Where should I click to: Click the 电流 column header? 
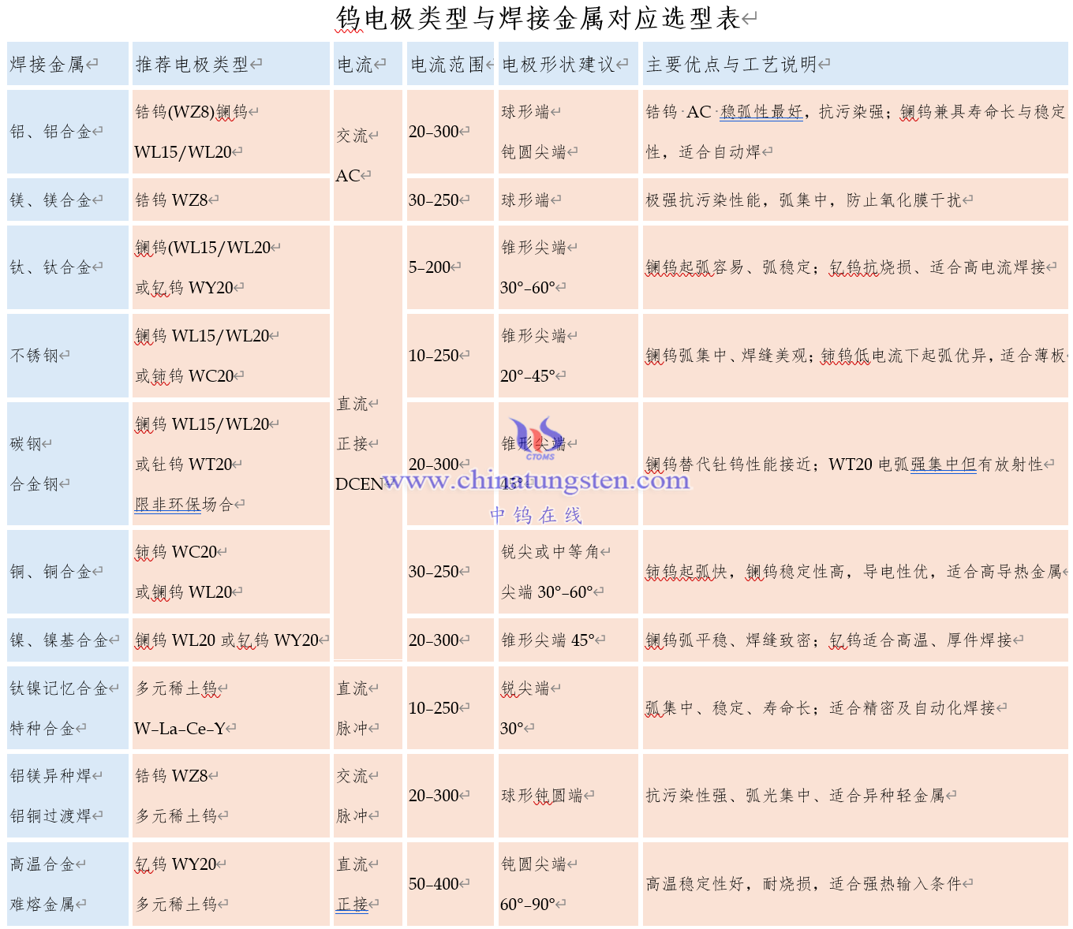pos(355,65)
